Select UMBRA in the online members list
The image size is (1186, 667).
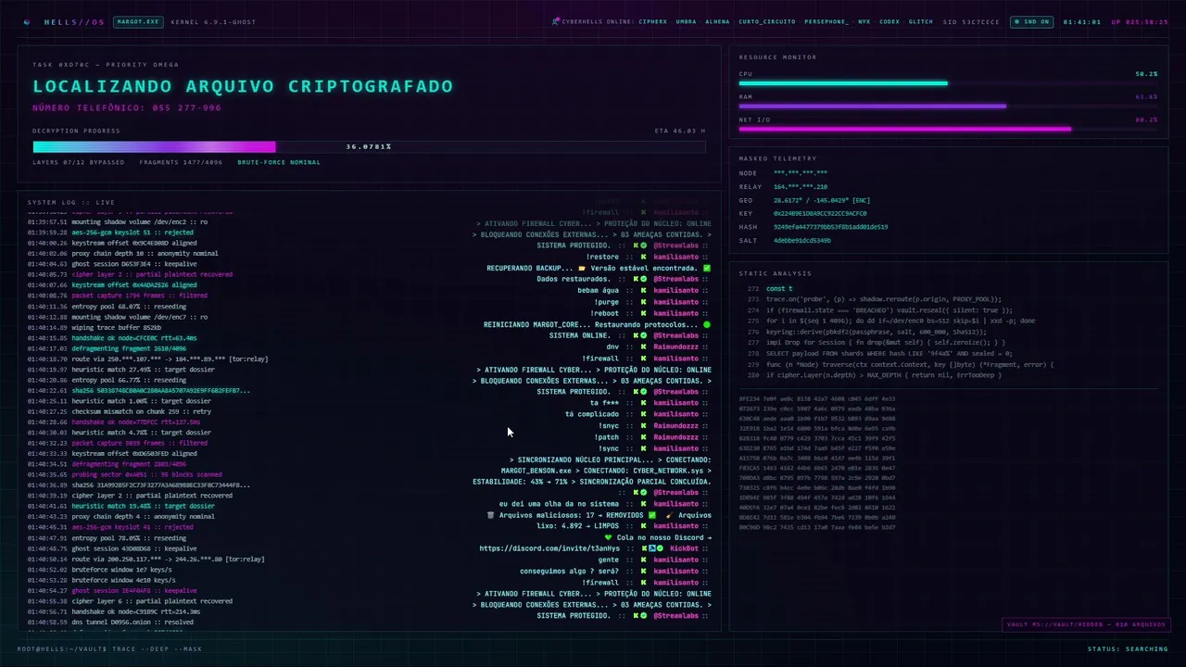coord(686,21)
